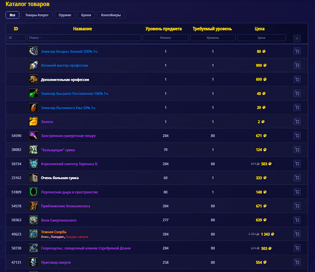This screenshot has height=272, width=315.
Task: Open Заостренная сумеречная чешуя item link
Action: [68, 136]
